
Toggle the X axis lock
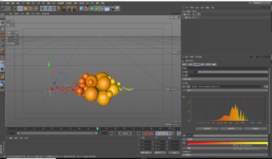pos(43,8)
